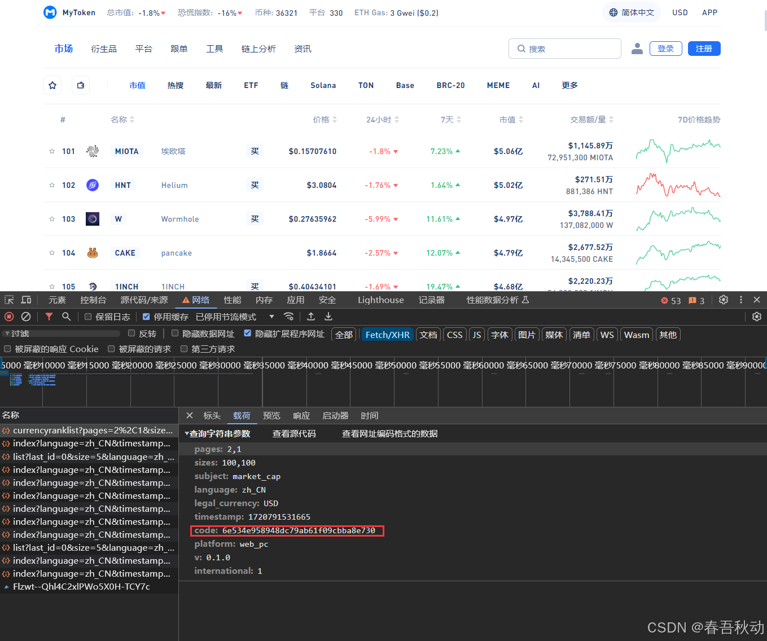Click 查看源代码 link
The image size is (767, 641).
[294, 433]
